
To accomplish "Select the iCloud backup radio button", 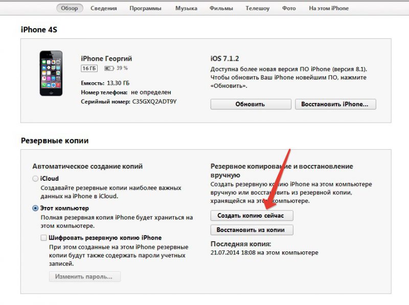I will tap(35, 179).
